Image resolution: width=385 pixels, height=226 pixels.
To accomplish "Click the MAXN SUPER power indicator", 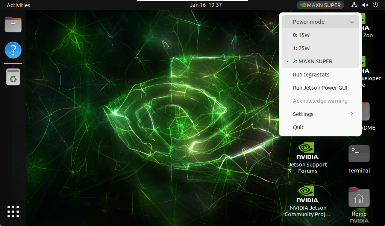I will (320, 5).
